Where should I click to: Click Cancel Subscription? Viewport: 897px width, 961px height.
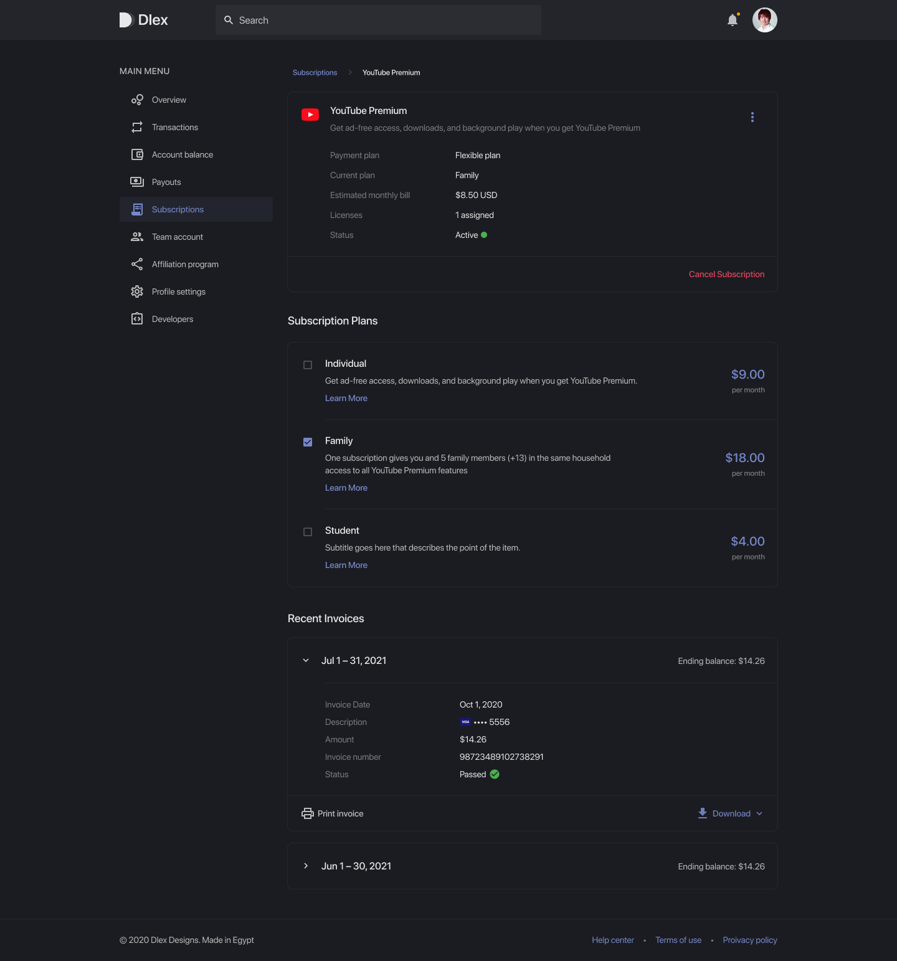click(x=726, y=274)
